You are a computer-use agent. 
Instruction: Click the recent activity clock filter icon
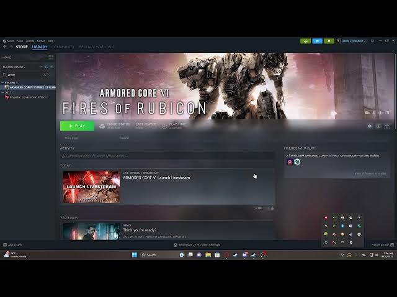coord(47,67)
